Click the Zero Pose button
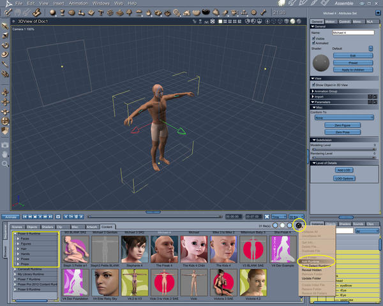Image resolution: width=383 pixels, height=306 pixels. (x=342, y=132)
